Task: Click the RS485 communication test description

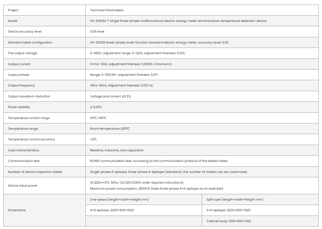Action: (159, 161)
